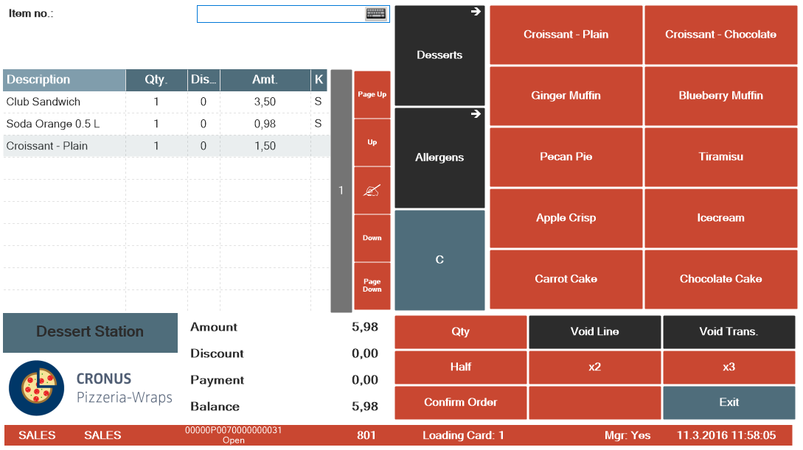Click the Amt. column header
This screenshot has height=450, width=803.
click(265, 80)
